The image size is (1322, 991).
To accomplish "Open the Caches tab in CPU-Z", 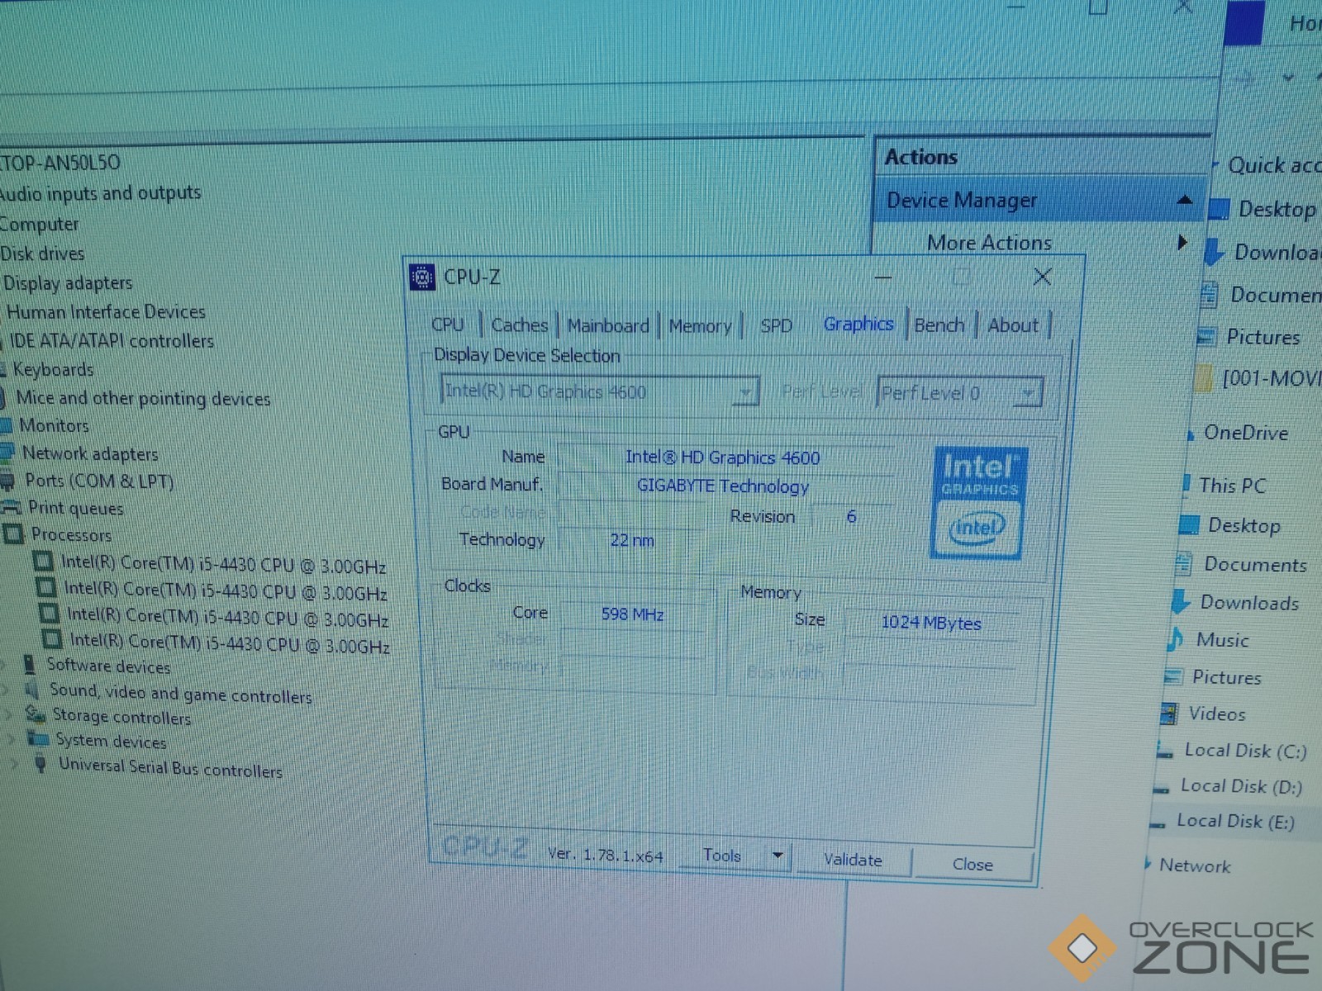I will pyautogui.click(x=520, y=325).
